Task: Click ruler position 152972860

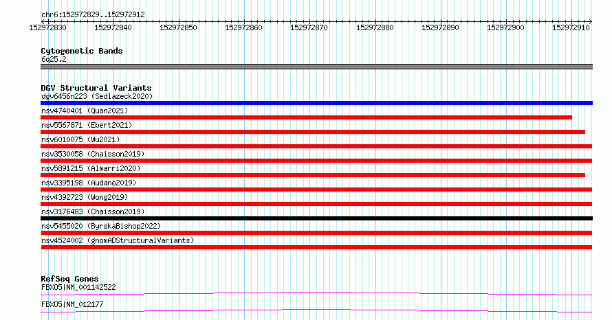Action: coord(243,27)
